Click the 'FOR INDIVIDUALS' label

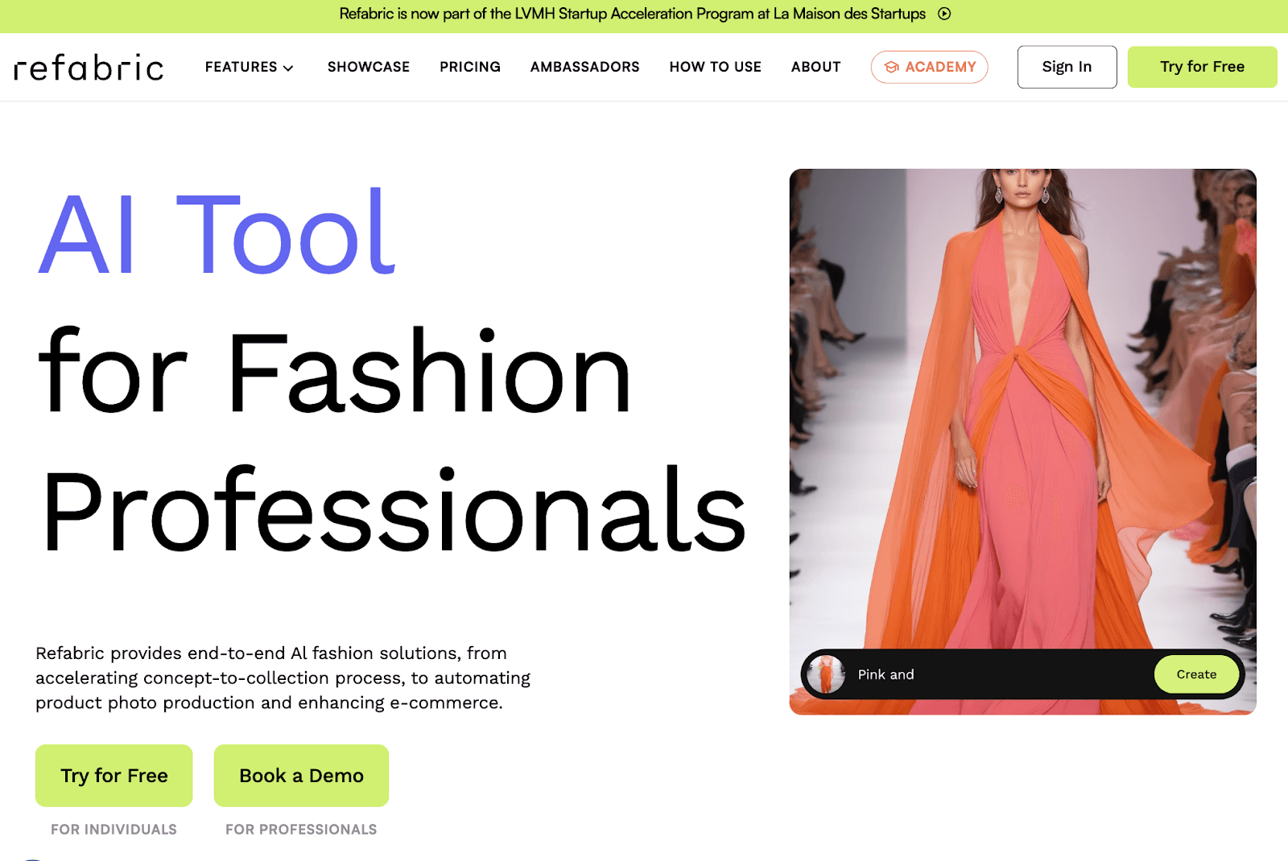point(114,830)
